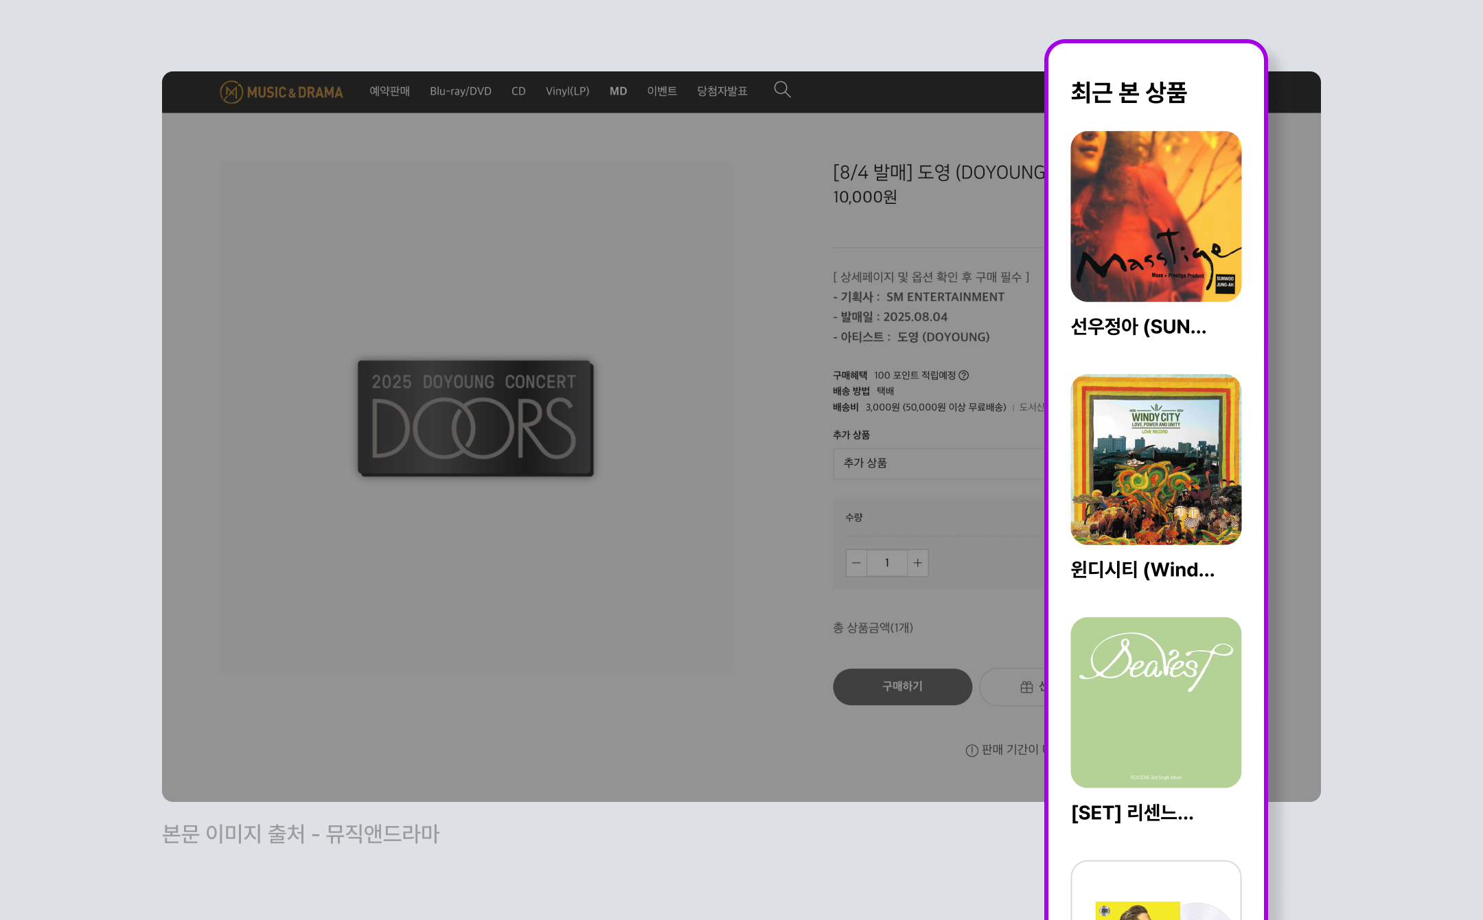Click the SM ENTERTAINMENT text
Viewport: 1483px width, 920px height.
coord(945,297)
